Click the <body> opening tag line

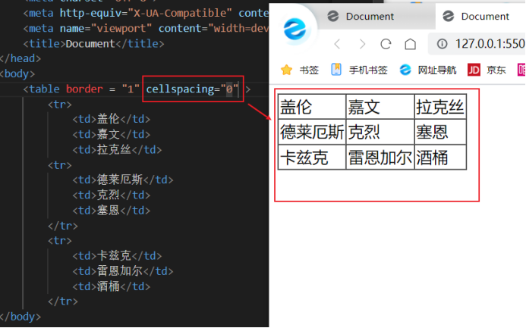(x=17, y=73)
